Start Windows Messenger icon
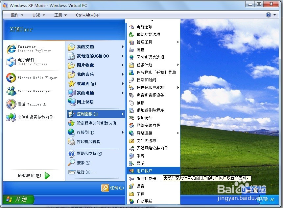Viewport: 283px width, 208px height. click(x=11, y=91)
